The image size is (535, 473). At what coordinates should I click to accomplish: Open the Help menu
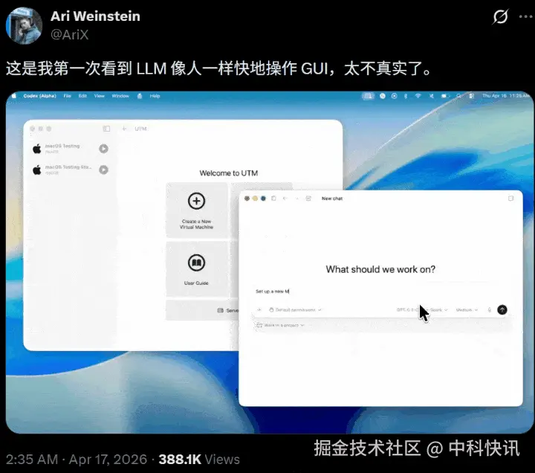coord(155,96)
